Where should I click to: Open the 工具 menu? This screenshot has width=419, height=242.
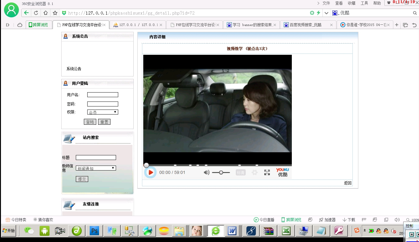(364, 3)
